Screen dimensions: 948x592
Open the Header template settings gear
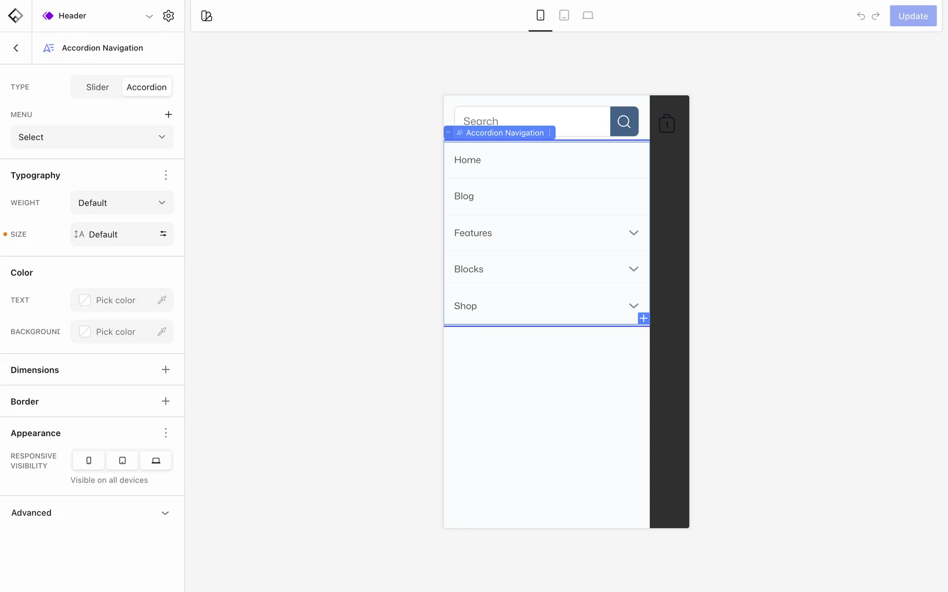point(169,16)
